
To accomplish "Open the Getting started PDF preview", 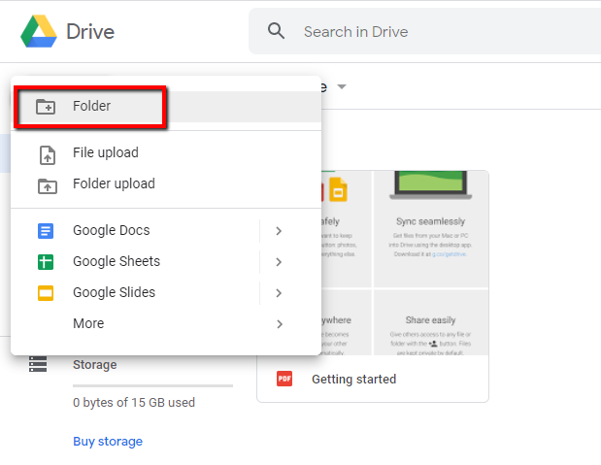I will pos(405,263).
